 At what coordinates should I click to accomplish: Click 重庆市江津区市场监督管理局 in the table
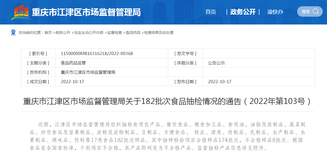coord(88,72)
